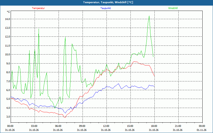The width and height of the screenshot is (213, 133).
Task: Click the 12:00 time axis label
Action: tap(106, 126)
